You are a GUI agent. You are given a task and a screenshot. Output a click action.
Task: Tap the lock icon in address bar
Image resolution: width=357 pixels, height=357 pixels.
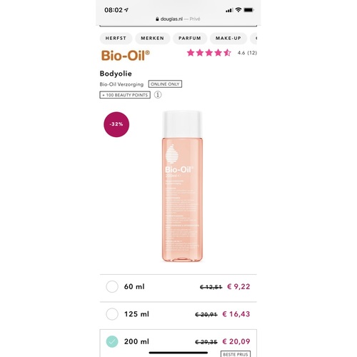point(157,19)
